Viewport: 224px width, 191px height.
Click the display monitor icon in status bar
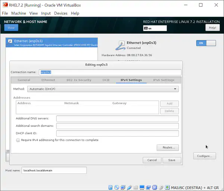(x=142, y=187)
